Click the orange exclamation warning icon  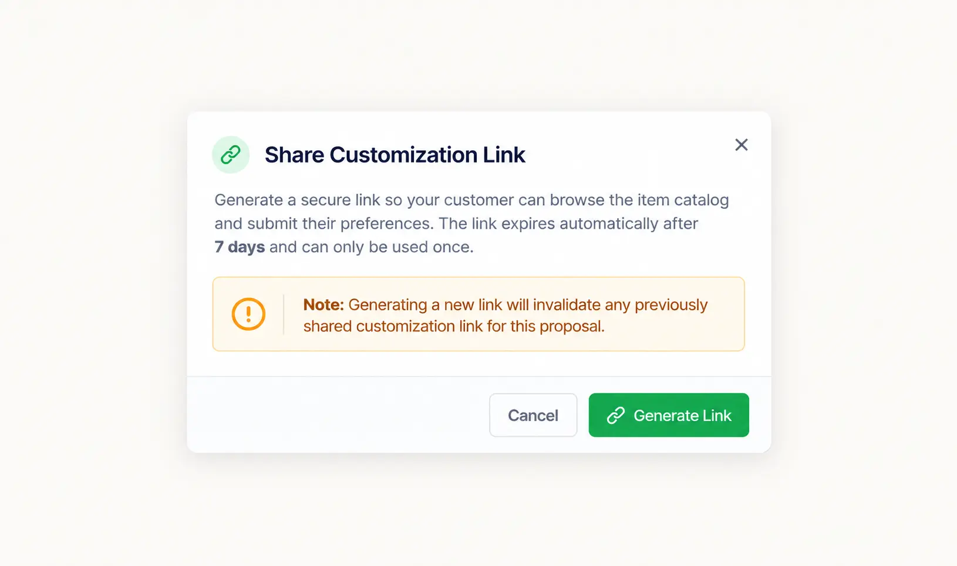coord(248,314)
